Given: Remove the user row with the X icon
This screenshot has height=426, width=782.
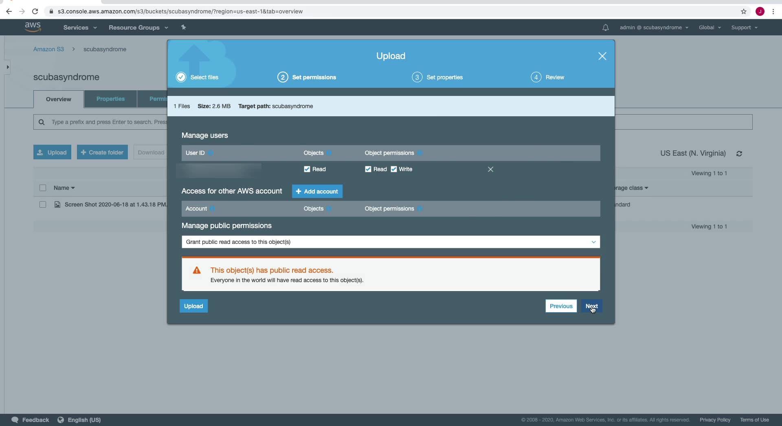Looking at the screenshot, I should coord(490,169).
